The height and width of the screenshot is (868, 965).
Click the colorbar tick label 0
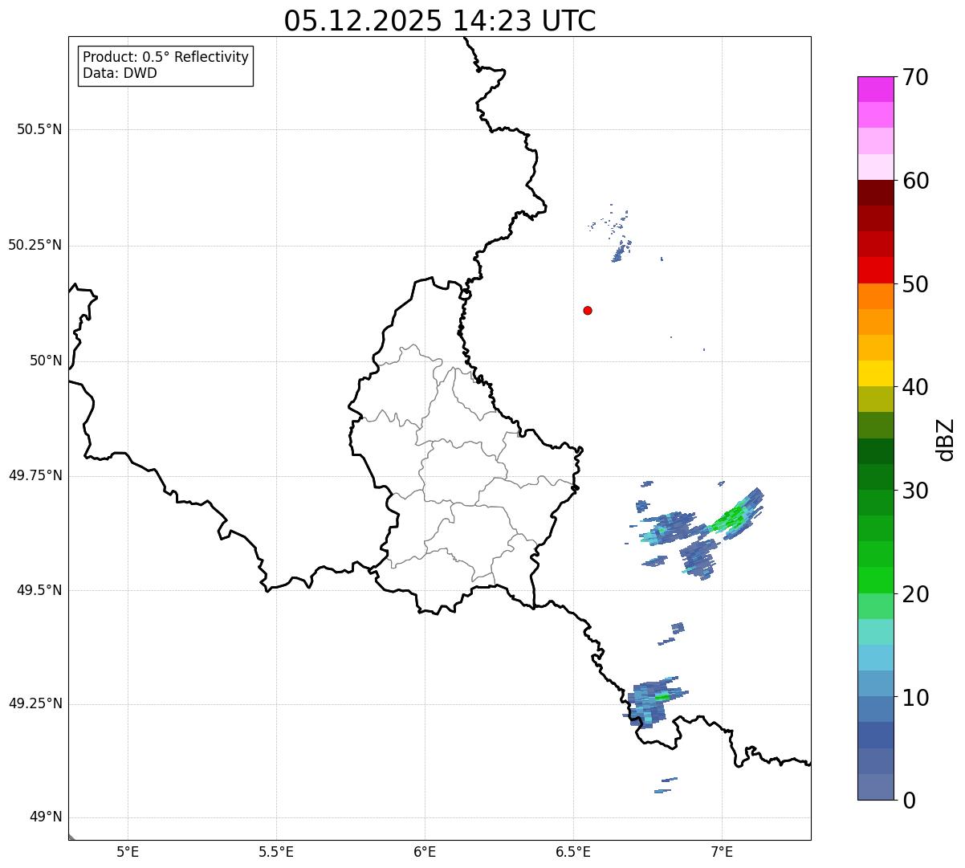coord(909,801)
